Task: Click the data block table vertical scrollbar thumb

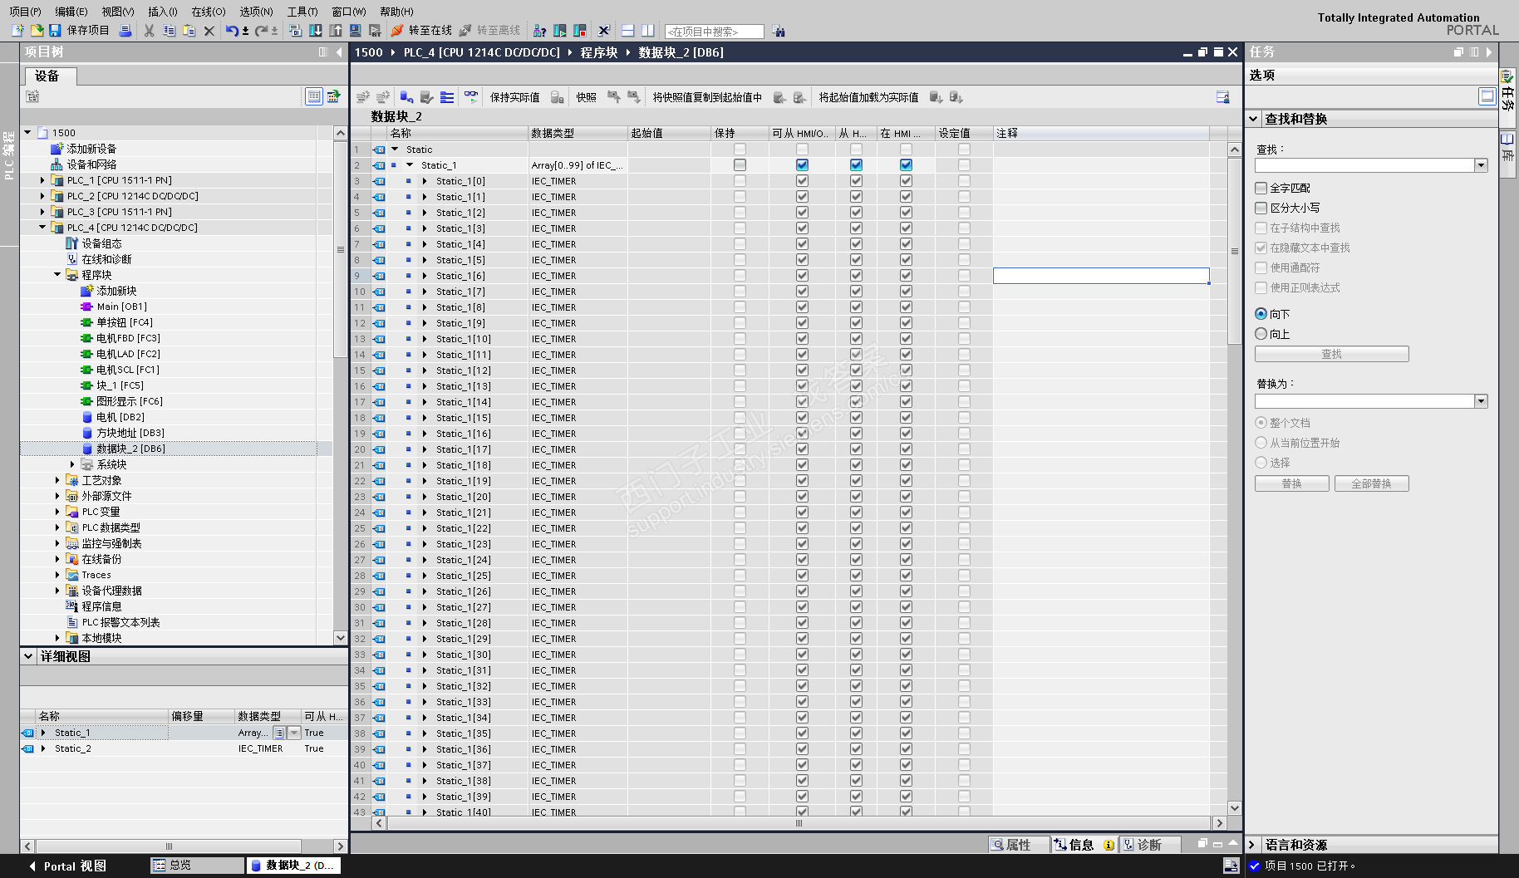Action: tap(1234, 251)
